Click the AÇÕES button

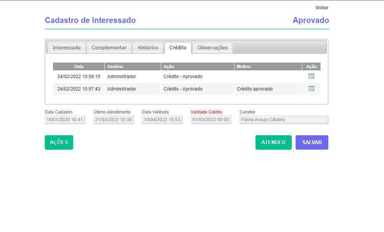click(59, 142)
